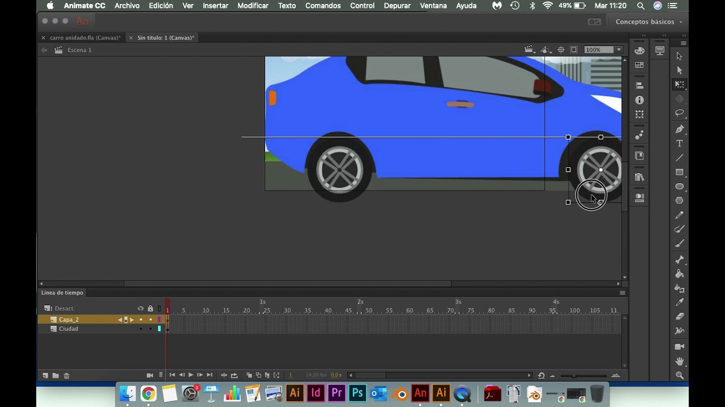
Task: Toggle outline color square for Capa_2
Action: [x=159, y=320]
